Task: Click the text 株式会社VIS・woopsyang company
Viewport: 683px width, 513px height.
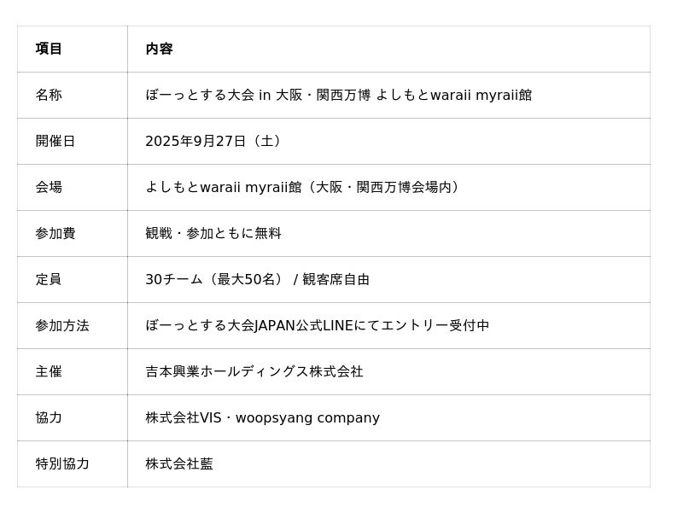Action: [262, 418]
